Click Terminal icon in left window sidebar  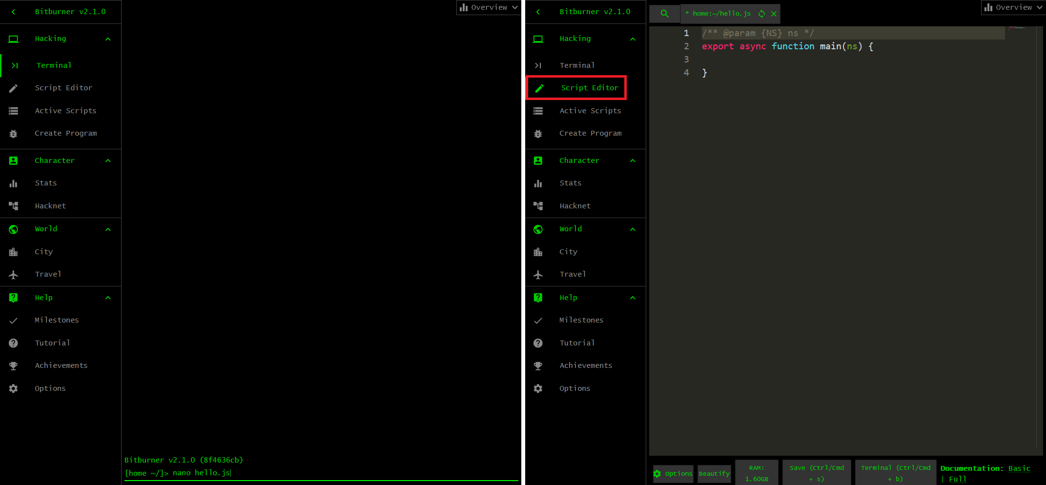[15, 65]
